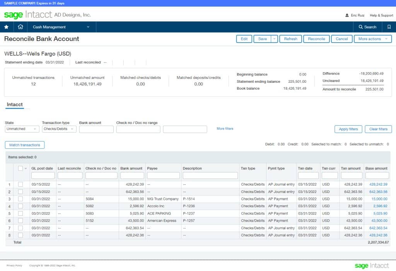This screenshot has width=396, height=271.
Task: Check the American Express transaction row
Action: 20,221
